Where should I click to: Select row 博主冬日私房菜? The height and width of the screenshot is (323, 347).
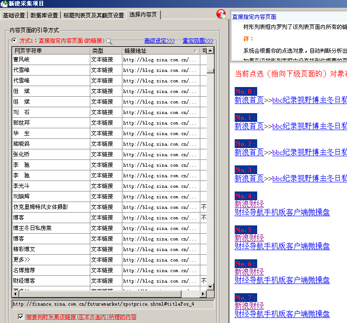click(110, 228)
